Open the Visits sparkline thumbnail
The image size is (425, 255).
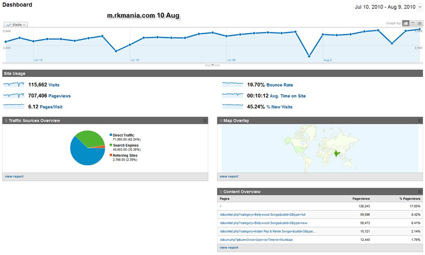(x=14, y=85)
